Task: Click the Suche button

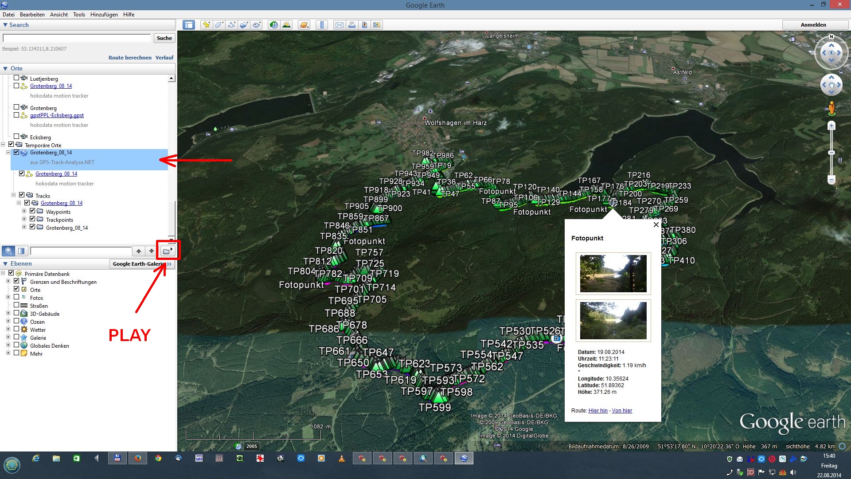Action: point(164,38)
